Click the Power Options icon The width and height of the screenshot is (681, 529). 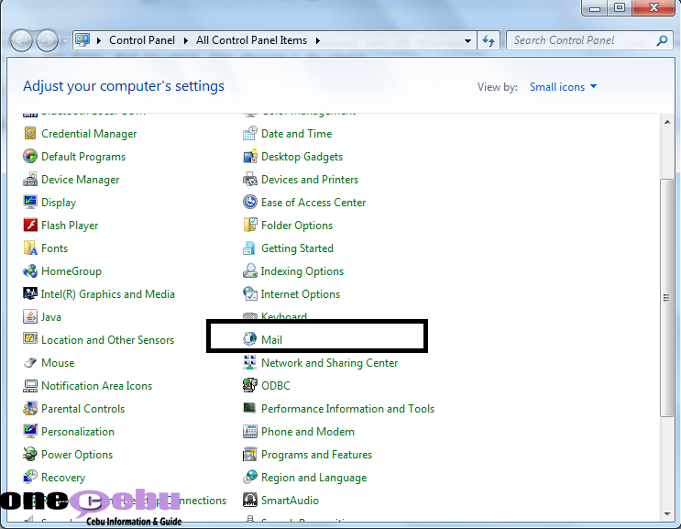point(30,455)
